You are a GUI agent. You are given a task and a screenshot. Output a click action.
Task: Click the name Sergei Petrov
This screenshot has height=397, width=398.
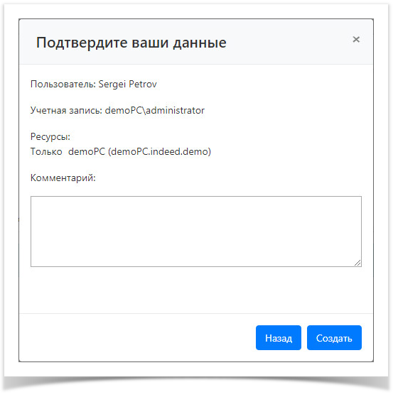[x=127, y=84]
